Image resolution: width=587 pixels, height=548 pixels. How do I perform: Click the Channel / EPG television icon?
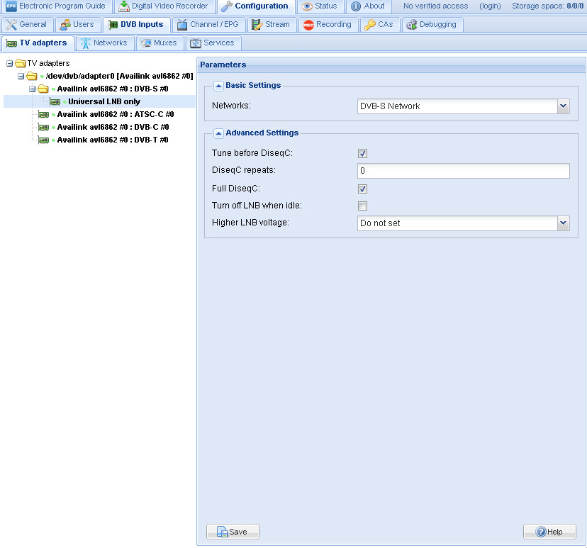coord(182,25)
